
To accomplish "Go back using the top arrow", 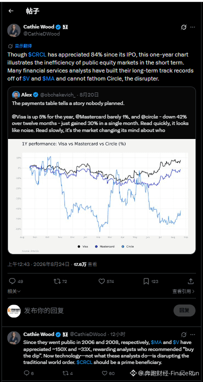I will (x=10, y=10).
